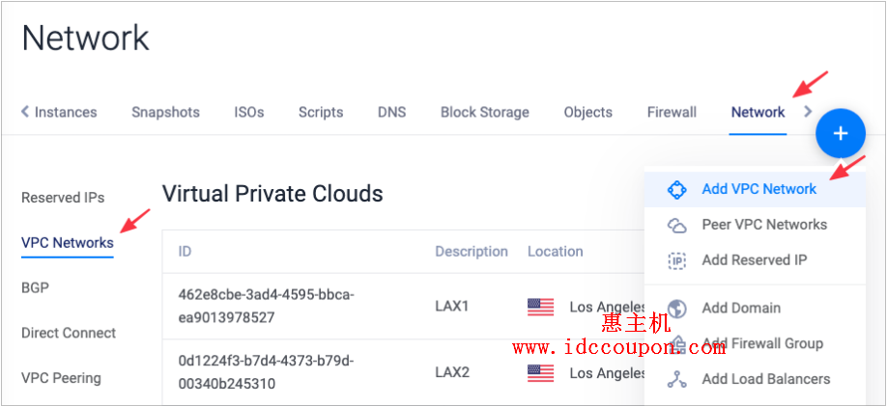This screenshot has width=887, height=406.
Task: Click the Add Load Balancers icon
Action: 677,379
